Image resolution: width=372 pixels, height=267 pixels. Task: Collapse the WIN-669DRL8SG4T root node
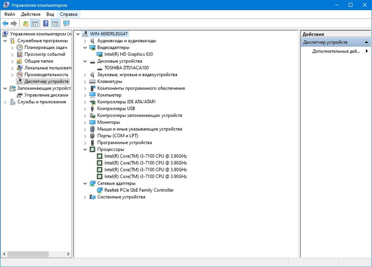tap(78, 34)
